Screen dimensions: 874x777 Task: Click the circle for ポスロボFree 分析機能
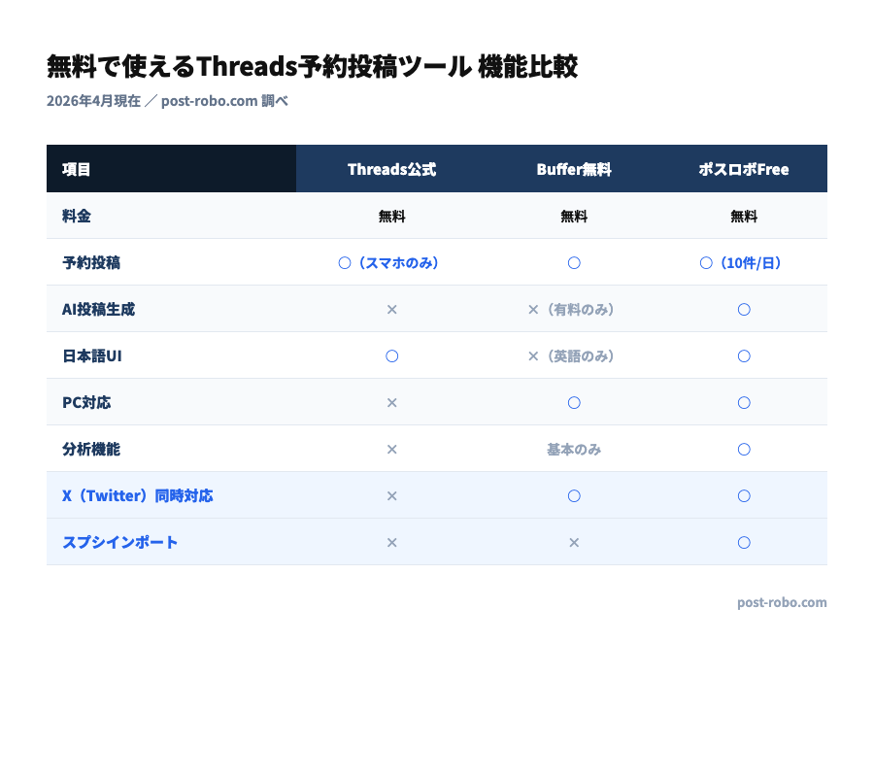(x=744, y=450)
